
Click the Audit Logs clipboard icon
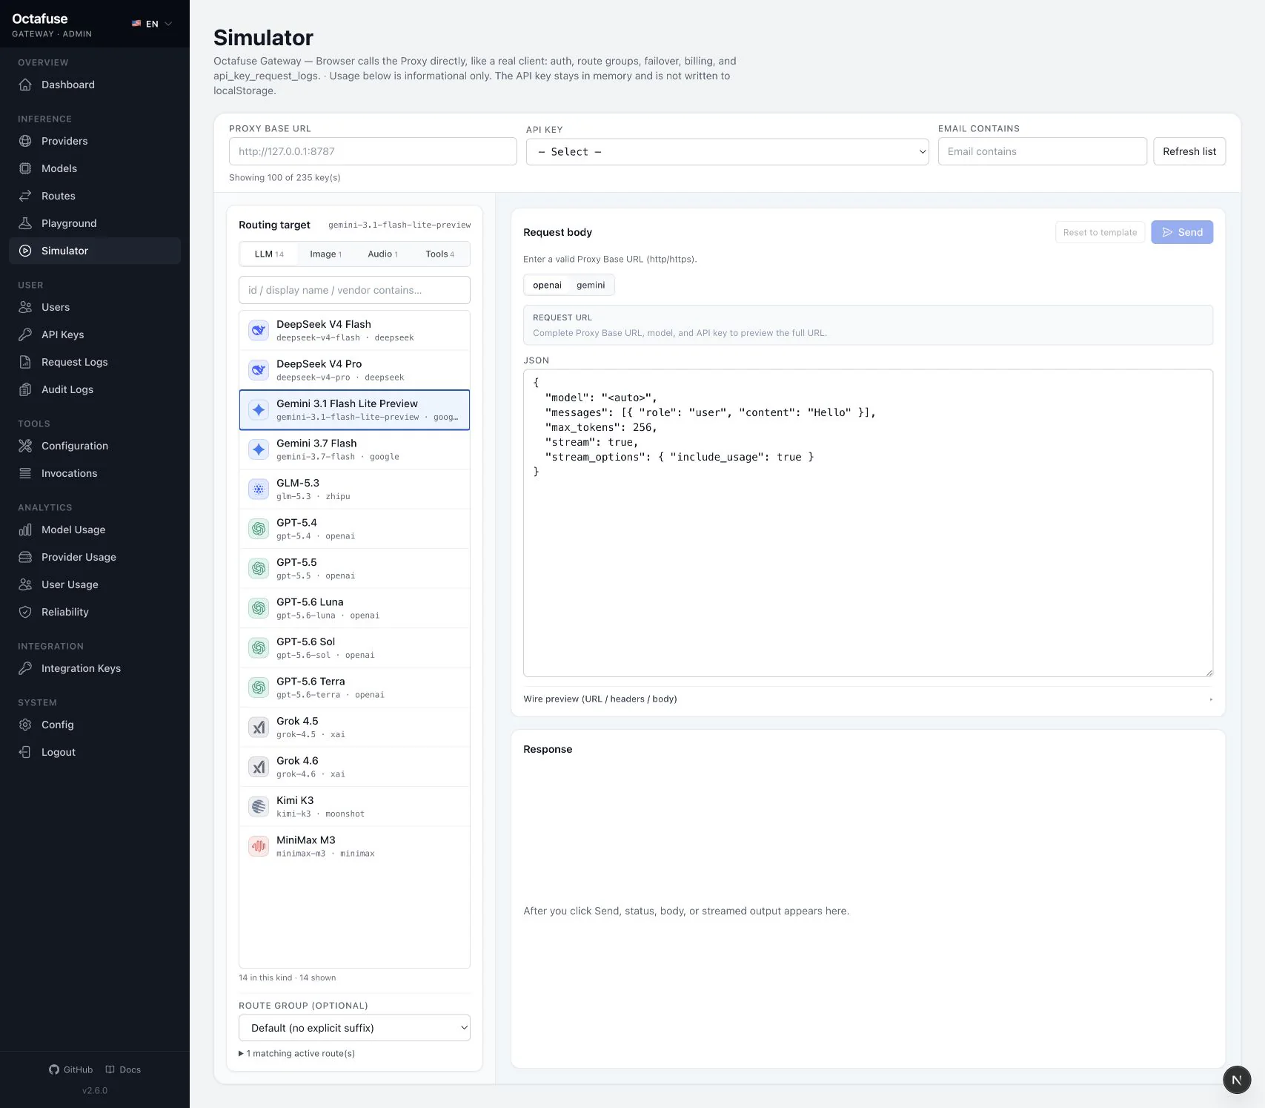[x=25, y=389]
